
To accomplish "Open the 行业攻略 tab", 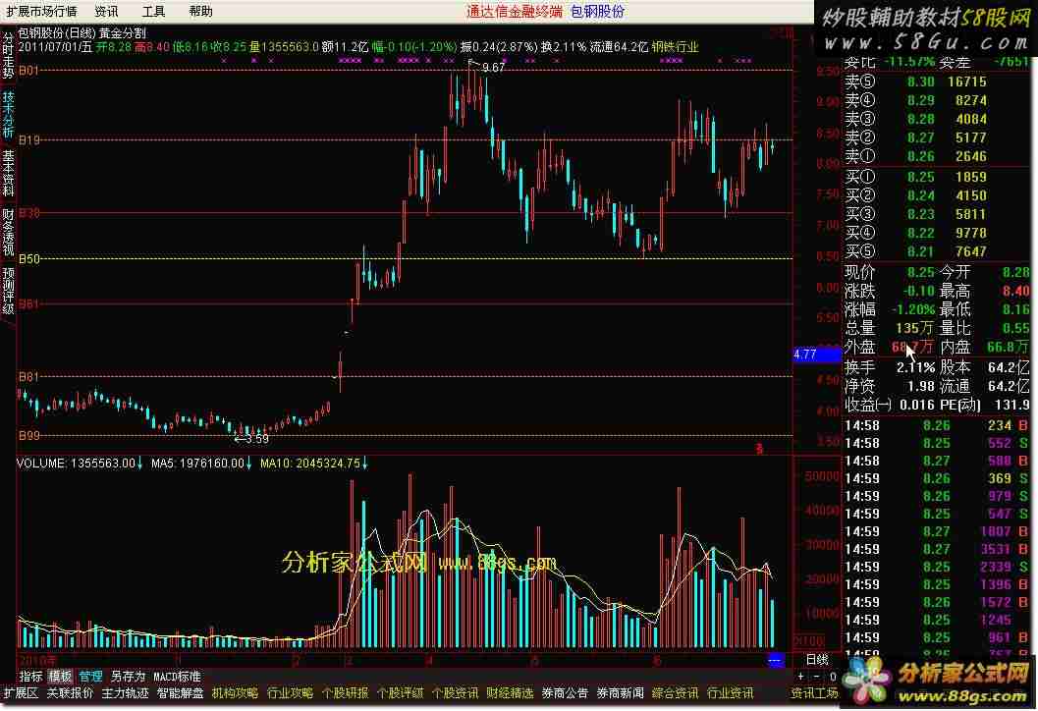I will pyautogui.click(x=290, y=693).
